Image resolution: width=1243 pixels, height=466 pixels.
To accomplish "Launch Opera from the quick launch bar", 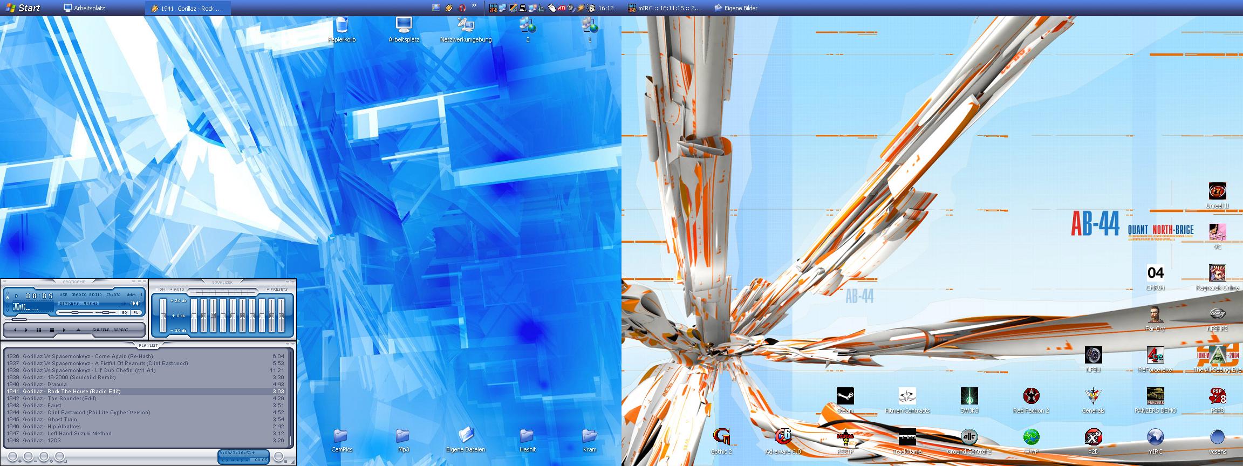I will pyautogui.click(x=462, y=8).
